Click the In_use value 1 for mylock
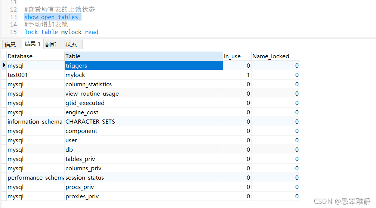This screenshot has height=208, width=376. coord(237,75)
